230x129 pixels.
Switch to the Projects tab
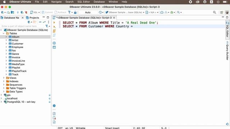tap(33, 18)
